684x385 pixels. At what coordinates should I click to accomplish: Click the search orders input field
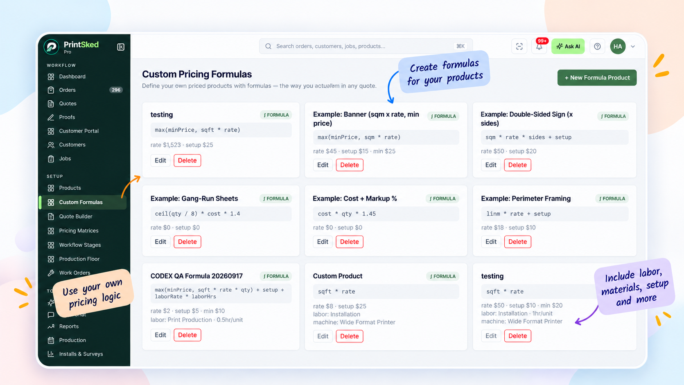tap(366, 46)
